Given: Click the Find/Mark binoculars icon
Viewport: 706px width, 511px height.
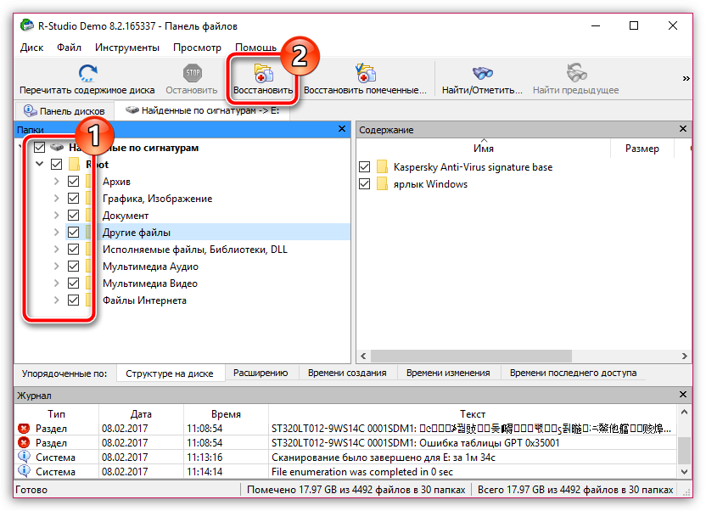Looking at the screenshot, I should pos(482,73).
